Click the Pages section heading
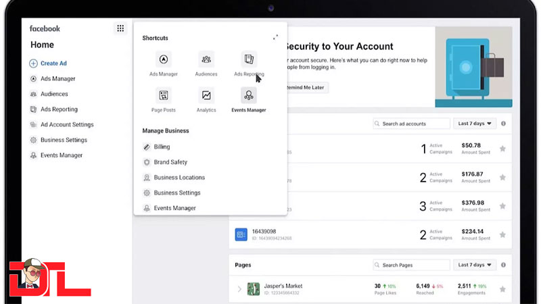Image resolution: width=541 pixels, height=304 pixels. [x=243, y=265]
